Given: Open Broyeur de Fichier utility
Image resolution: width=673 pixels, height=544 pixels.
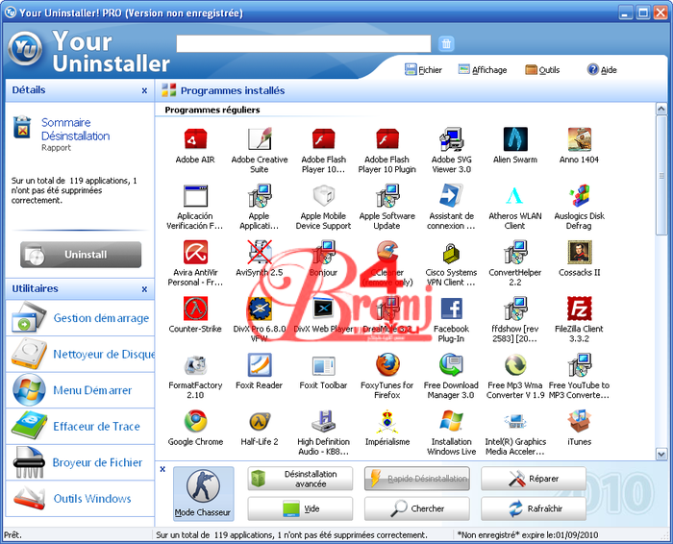Looking at the screenshot, I should point(80,462).
